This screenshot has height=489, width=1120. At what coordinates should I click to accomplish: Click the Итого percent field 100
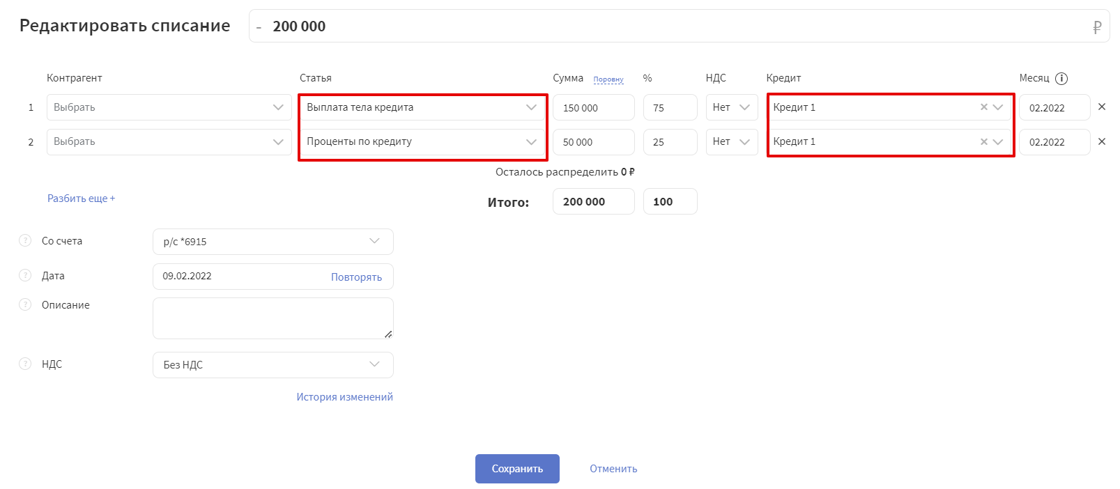pyautogui.click(x=670, y=201)
